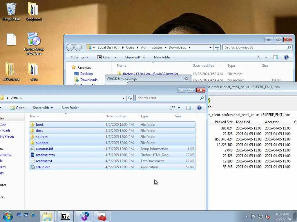This screenshot has height=222, width=297.
Task: Open address history dropdown in vista window
Action: click(x=123, y=98)
